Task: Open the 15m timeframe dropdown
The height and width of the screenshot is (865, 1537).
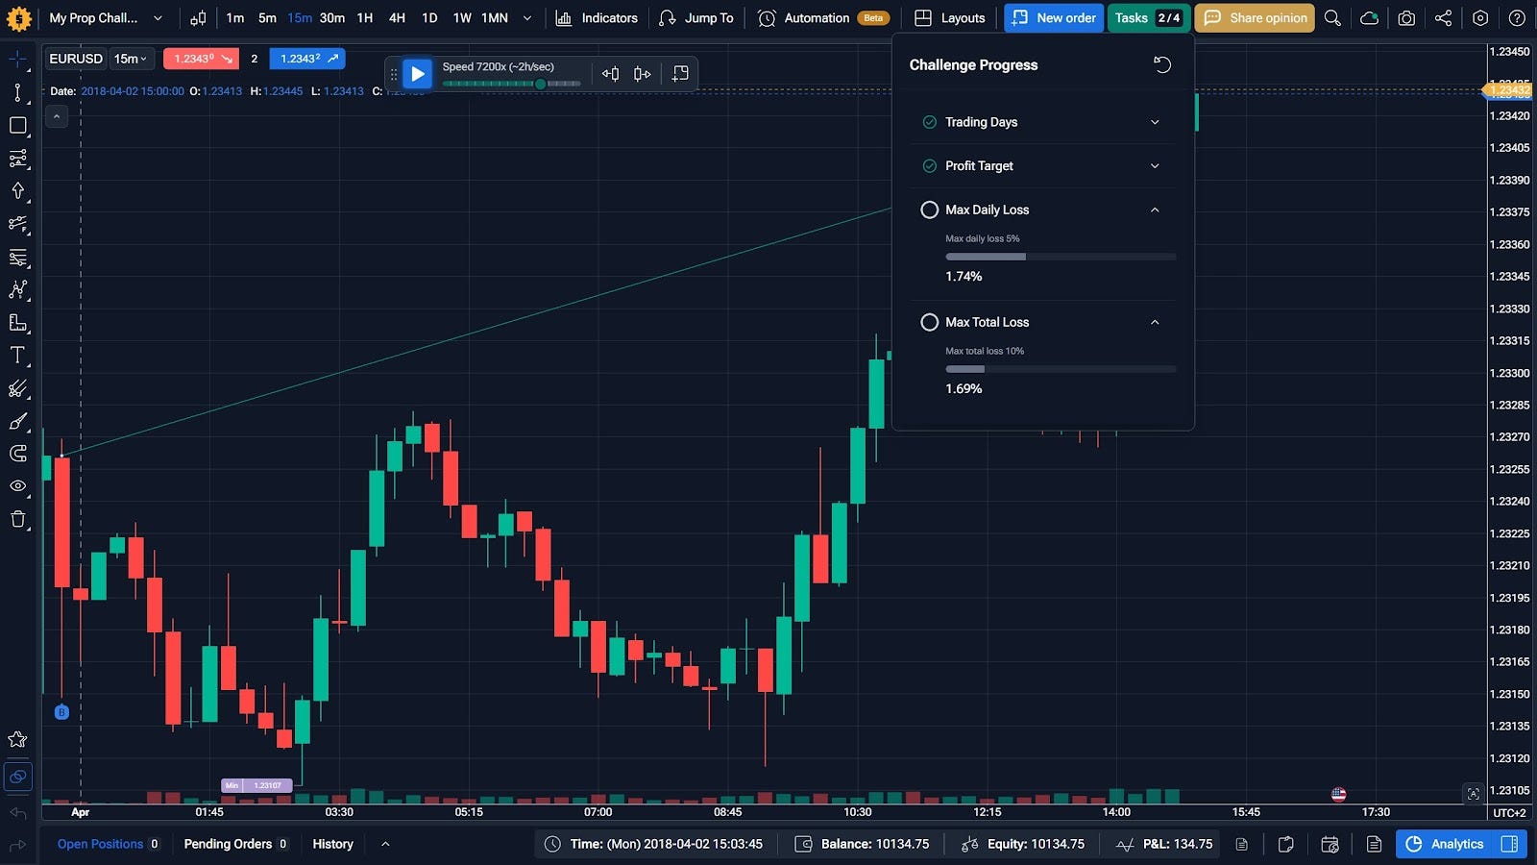Action: tap(131, 59)
